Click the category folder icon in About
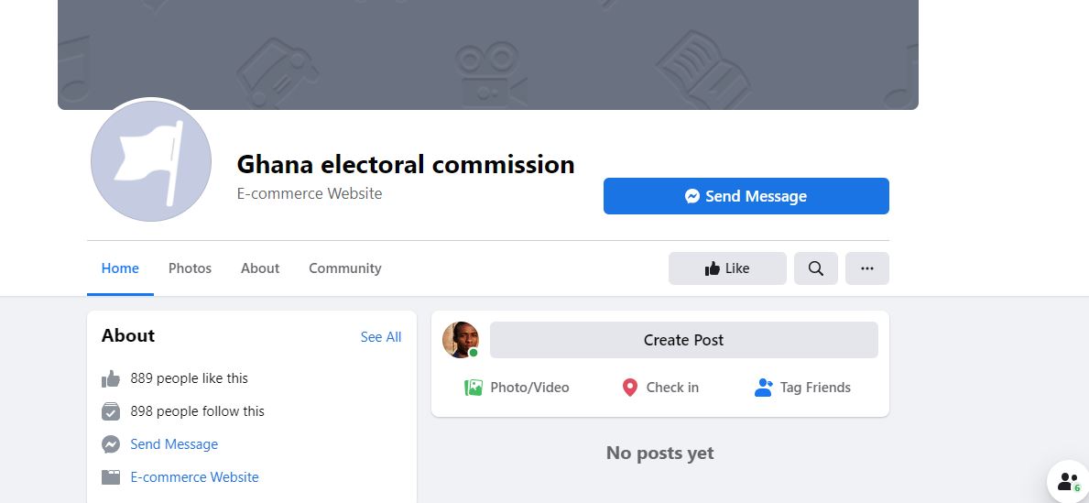Screen dimensions: 1089x503 pos(111,477)
